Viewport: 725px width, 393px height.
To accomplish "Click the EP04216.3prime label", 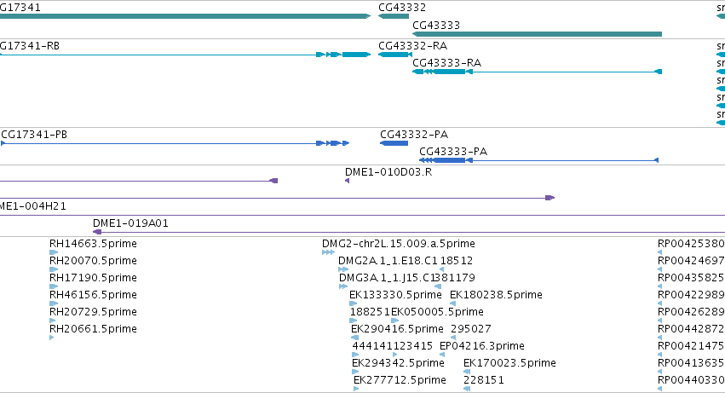I will pos(482,346).
